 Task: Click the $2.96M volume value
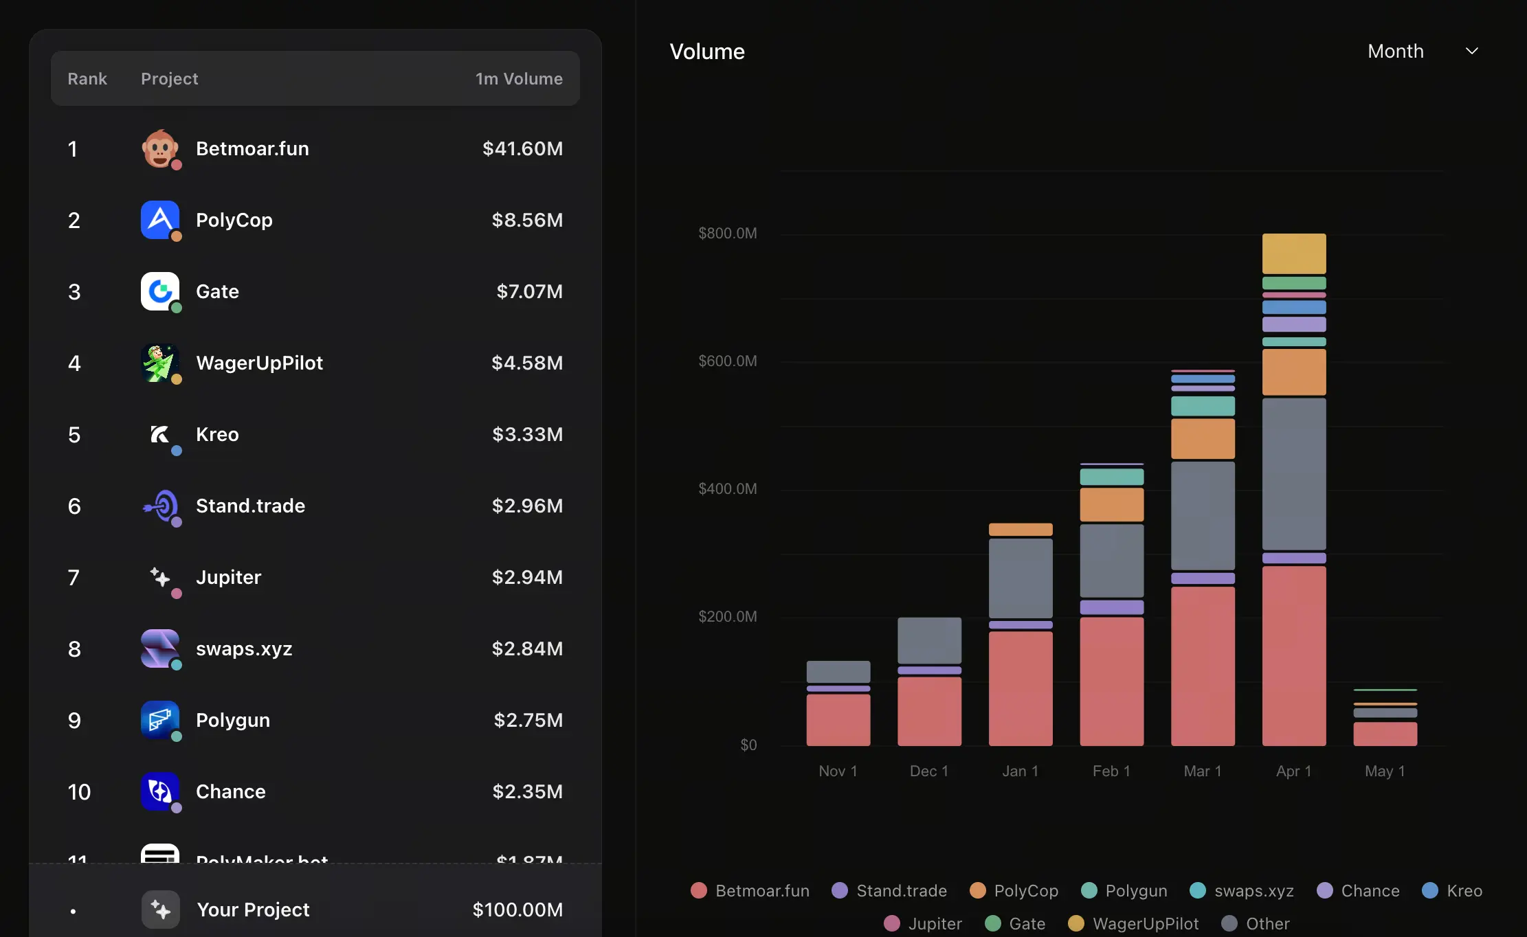click(527, 506)
